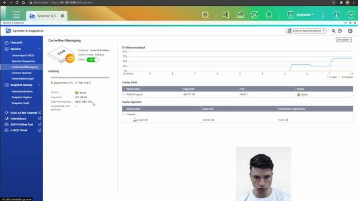This screenshot has width=358, height=201.
Task: Open the dashboard gauge icon
Action: point(351,15)
